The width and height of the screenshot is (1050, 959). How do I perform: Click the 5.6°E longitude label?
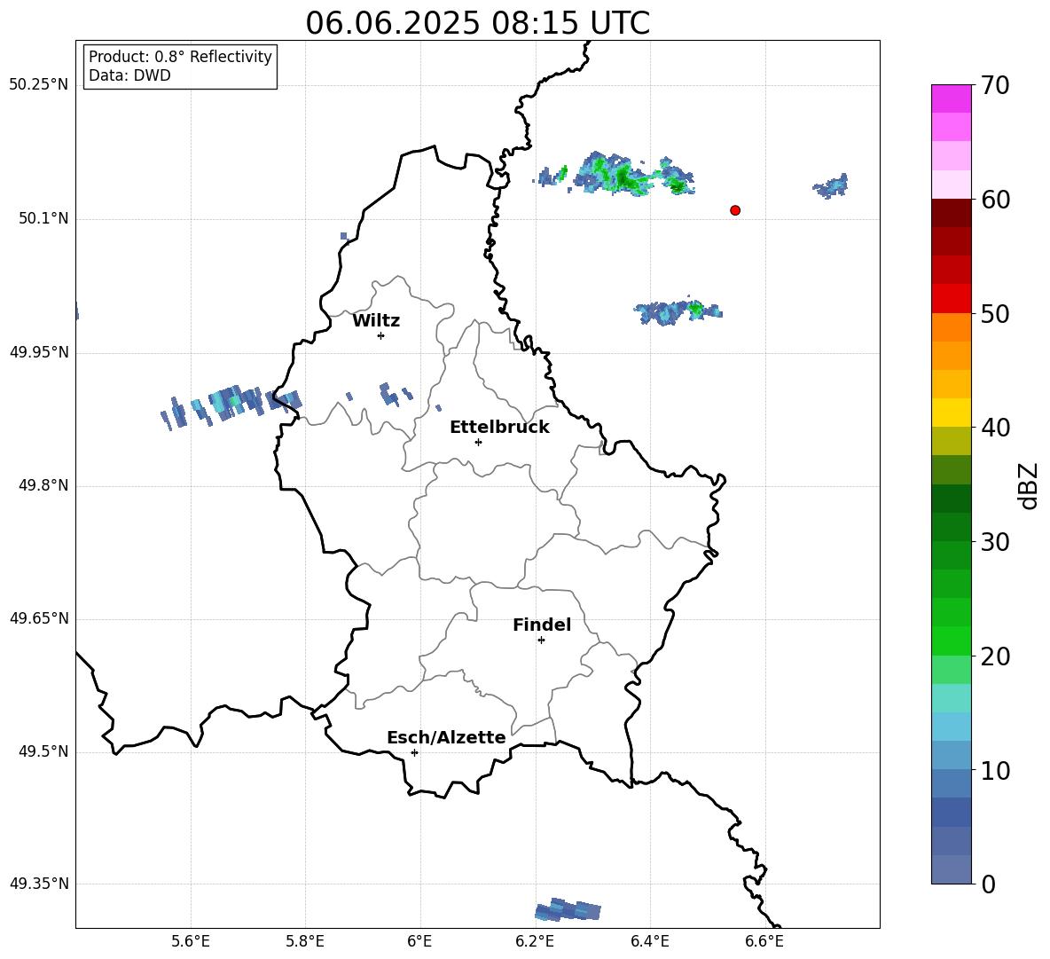(x=191, y=942)
